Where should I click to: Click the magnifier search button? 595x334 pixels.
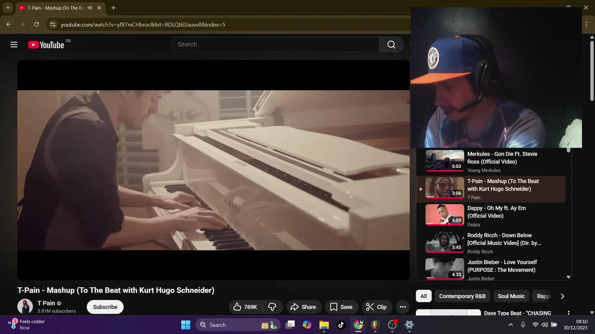pos(391,45)
